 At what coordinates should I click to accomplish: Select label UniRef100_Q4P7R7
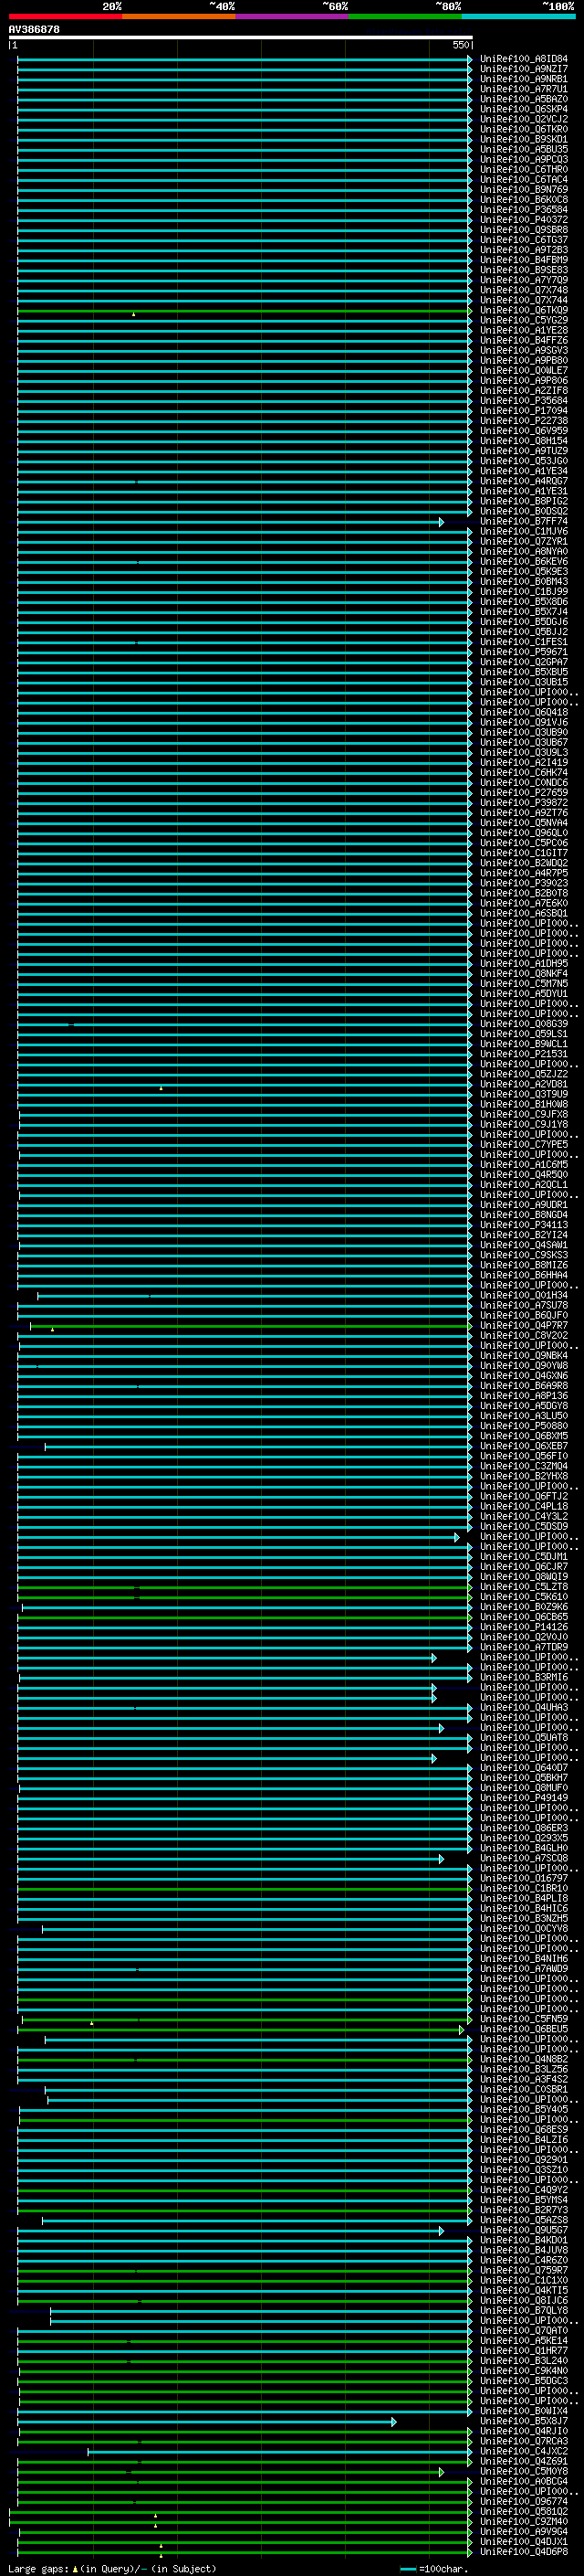(523, 1326)
